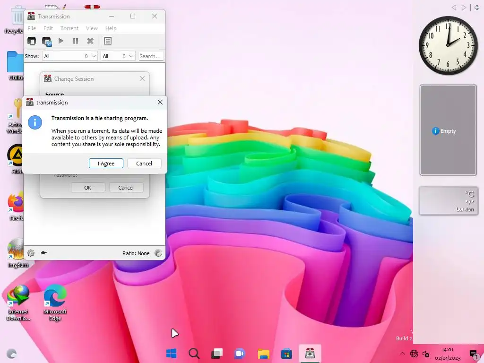Open the Torrent menu
Viewport: 484px width, 363px height.
pyautogui.click(x=69, y=28)
